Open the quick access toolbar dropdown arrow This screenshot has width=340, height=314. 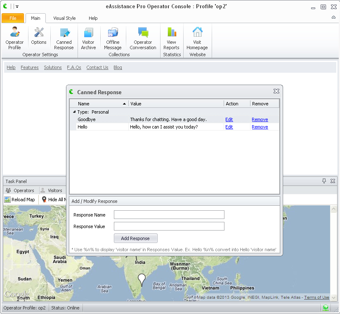pyautogui.click(x=17, y=7)
